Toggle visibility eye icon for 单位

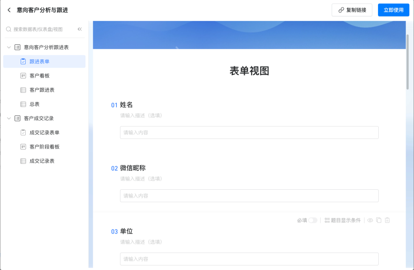pyautogui.click(x=370, y=220)
